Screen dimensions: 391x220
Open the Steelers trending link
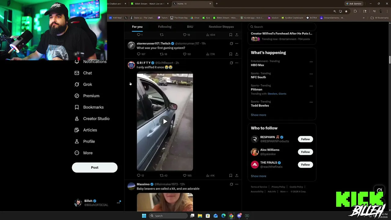(272, 94)
